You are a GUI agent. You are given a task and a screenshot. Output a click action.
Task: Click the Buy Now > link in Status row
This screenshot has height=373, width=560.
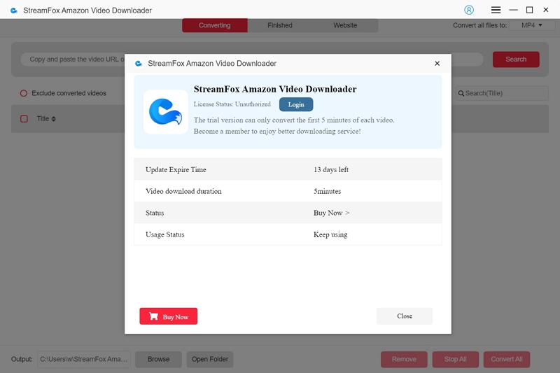click(331, 213)
